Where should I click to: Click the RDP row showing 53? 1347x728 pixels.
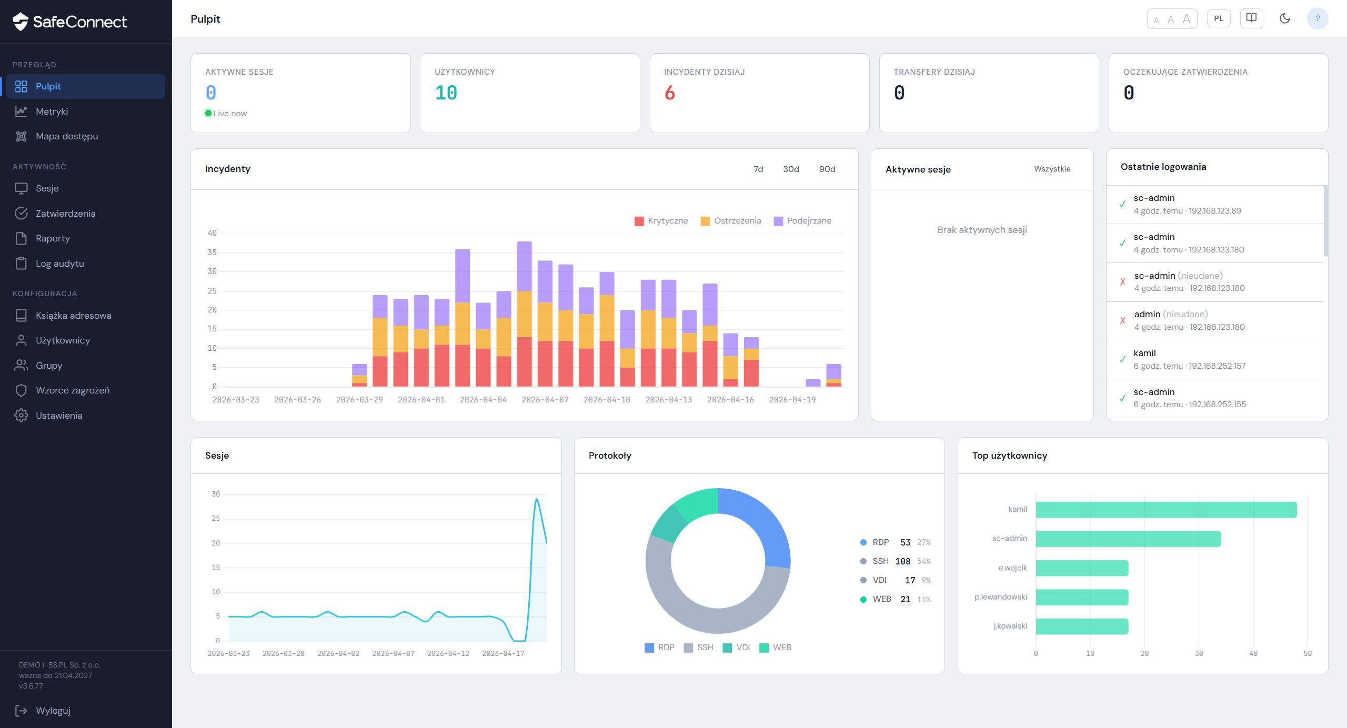896,542
